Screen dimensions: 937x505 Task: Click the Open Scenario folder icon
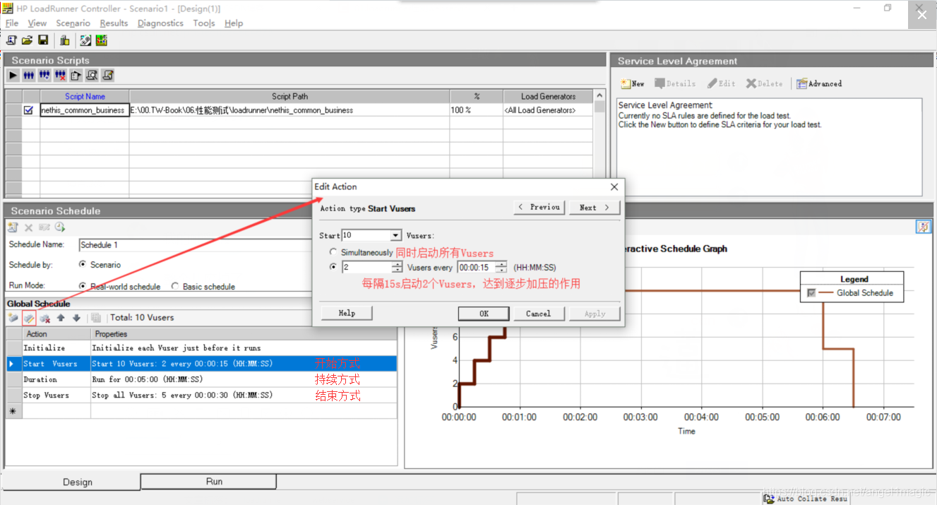pyautogui.click(x=28, y=40)
